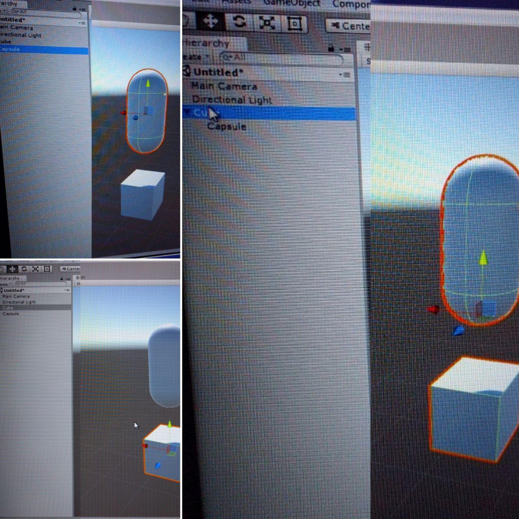This screenshot has width=519, height=519.
Task: Click the Unity scene icon beside Untitled* in right photo
Action: tap(187, 71)
